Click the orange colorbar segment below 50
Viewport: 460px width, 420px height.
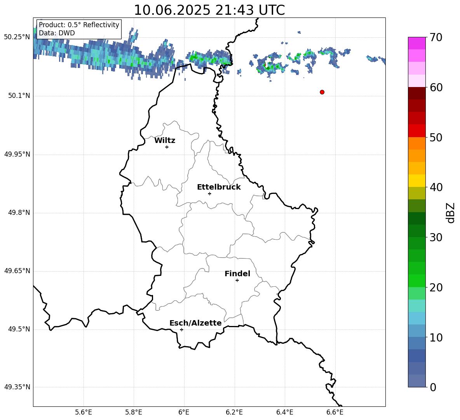[416, 143]
